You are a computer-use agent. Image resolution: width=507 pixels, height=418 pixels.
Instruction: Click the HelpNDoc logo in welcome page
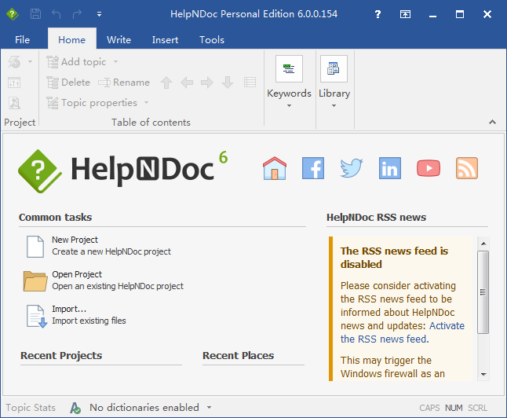[x=123, y=171]
